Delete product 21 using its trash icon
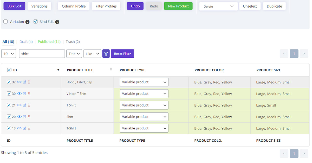Viewport: 312px width, 163px height. tap(29, 105)
